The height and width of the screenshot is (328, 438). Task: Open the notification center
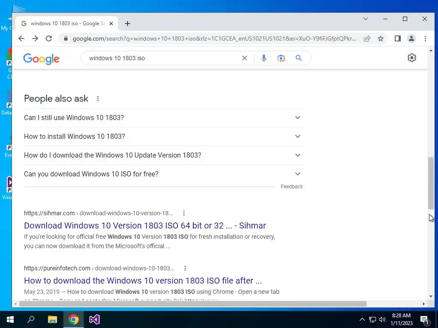coord(424,319)
